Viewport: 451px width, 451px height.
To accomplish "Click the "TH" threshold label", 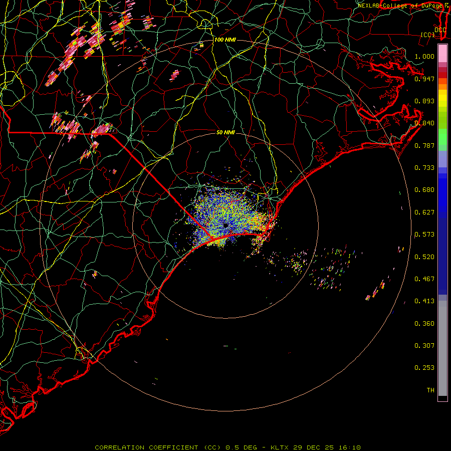I will (x=430, y=390).
